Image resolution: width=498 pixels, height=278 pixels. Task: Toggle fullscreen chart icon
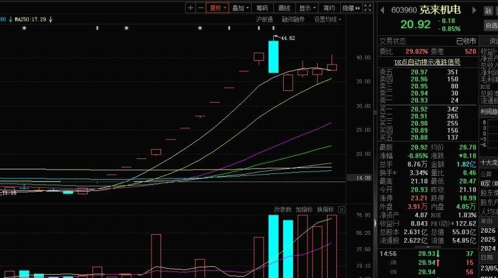point(368,8)
